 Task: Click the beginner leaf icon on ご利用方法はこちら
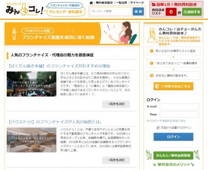pyautogui.click(x=157, y=86)
